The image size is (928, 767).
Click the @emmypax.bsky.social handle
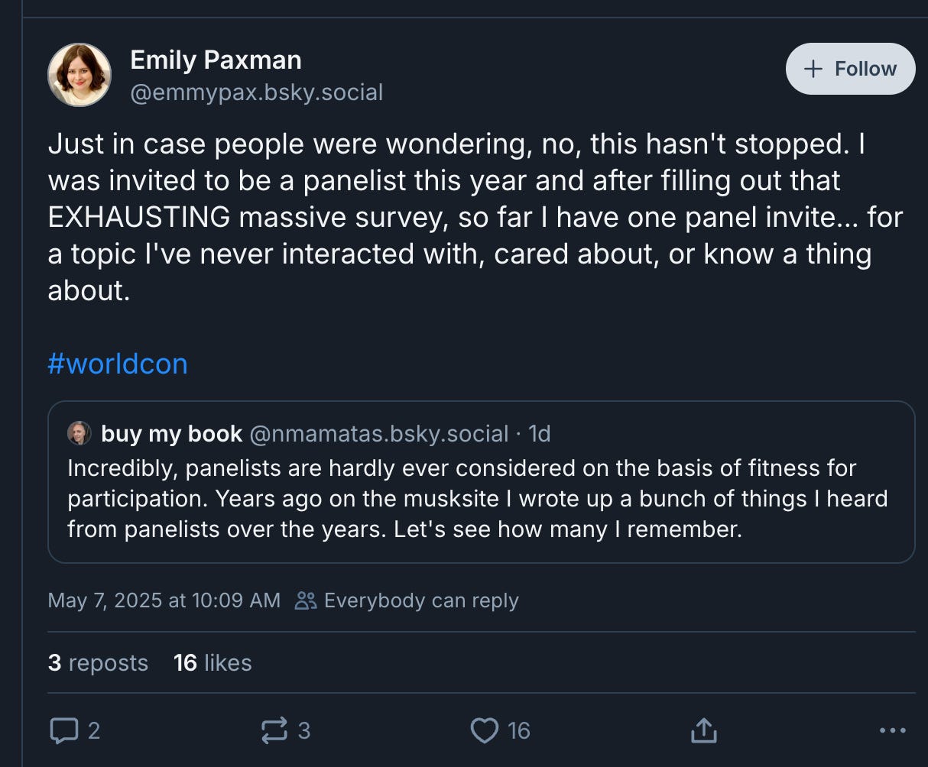[x=256, y=92]
